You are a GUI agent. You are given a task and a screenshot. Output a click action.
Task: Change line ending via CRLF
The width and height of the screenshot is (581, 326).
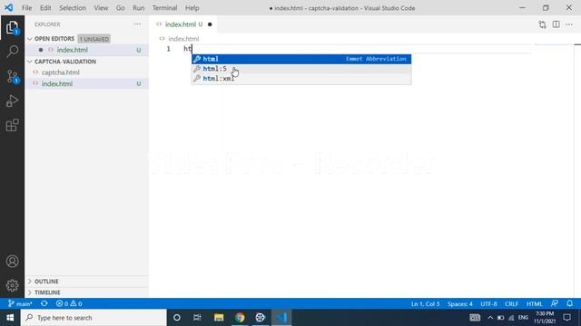click(x=511, y=304)
